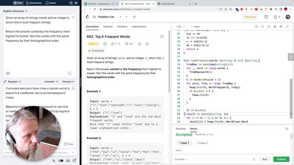Open the Saved translations tab

[x=51, y=3]
